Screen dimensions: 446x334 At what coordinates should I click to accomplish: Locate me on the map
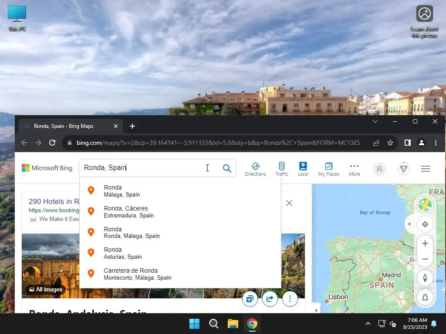[x=425, y=224]
